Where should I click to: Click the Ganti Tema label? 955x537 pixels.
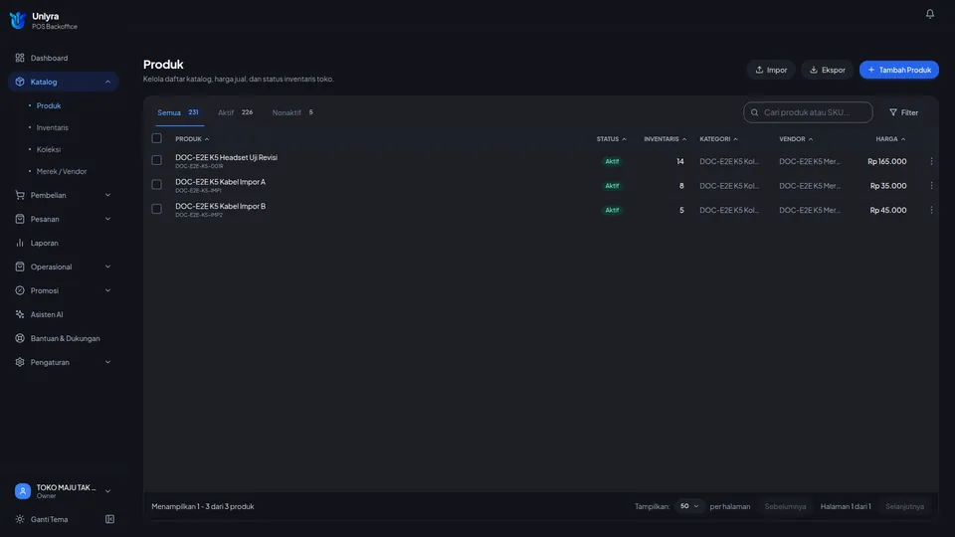point(49,519)
